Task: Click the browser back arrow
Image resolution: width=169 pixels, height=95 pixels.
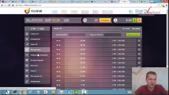Action: tap(2, 5)
